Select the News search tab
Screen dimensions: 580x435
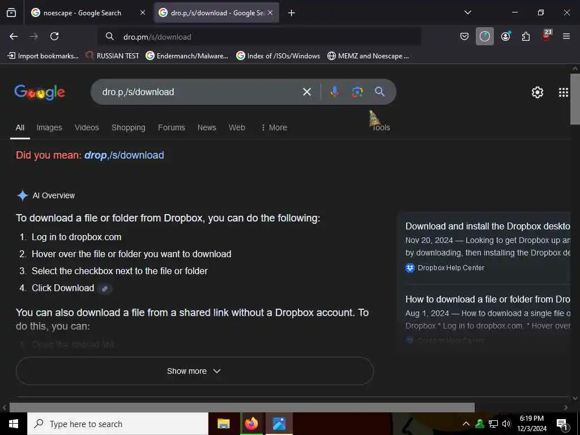pyautogui.click(x=207, y=127)
